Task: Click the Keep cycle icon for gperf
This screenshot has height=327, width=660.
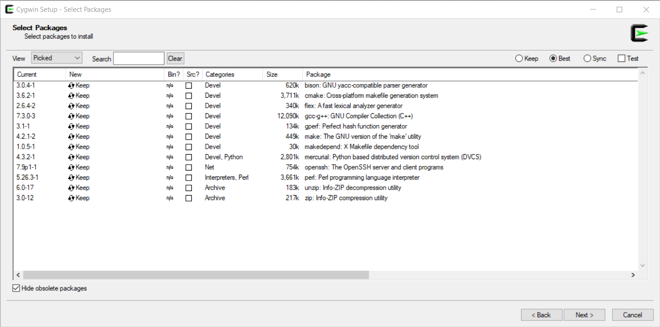Action: (x=71, y=126)
